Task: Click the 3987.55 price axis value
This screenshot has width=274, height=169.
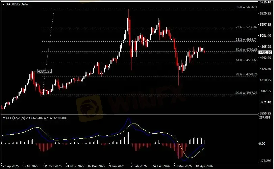Action: tap(266, 91)
